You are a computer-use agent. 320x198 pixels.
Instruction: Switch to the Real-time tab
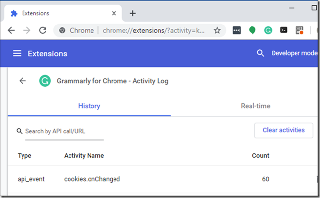pyautogui.click(x=255, y=106)
